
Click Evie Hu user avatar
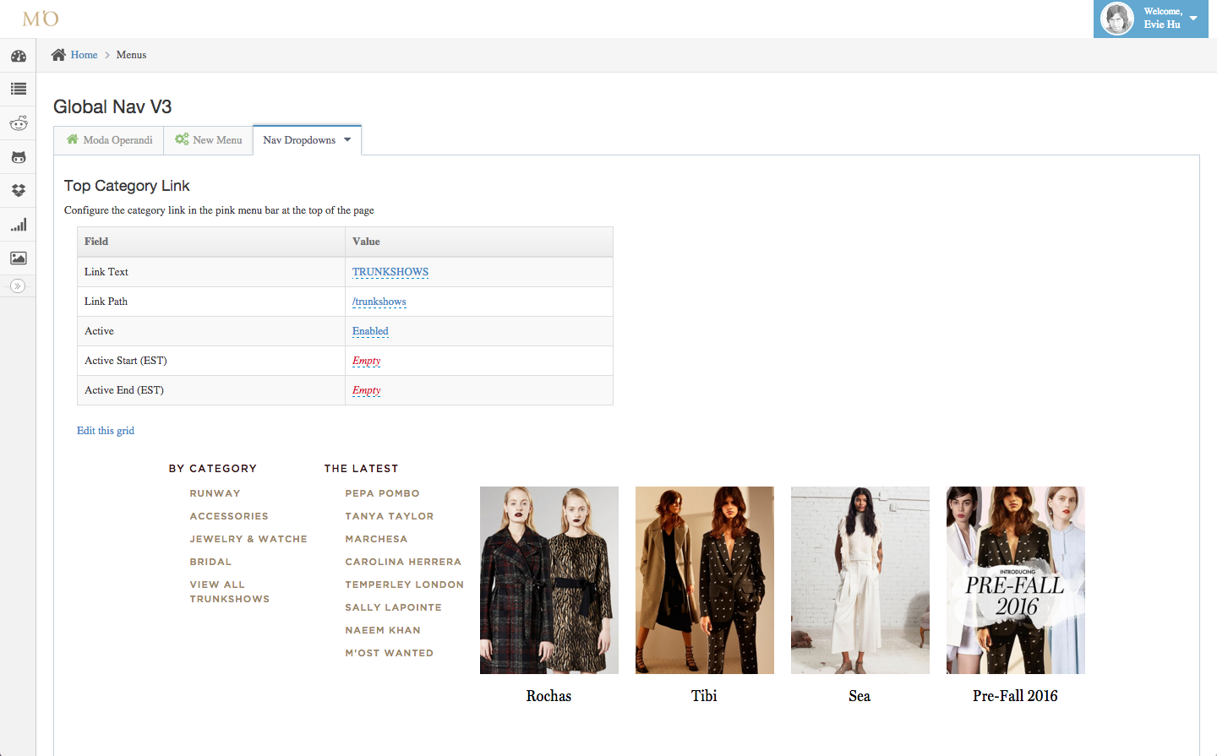click(x=1116, y=19)
